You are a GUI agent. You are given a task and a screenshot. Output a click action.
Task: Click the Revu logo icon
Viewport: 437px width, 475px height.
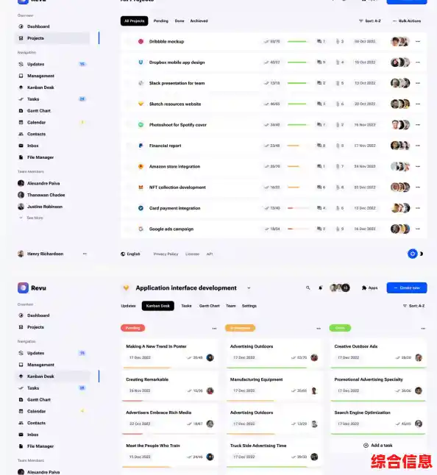[x=23, y=287]
